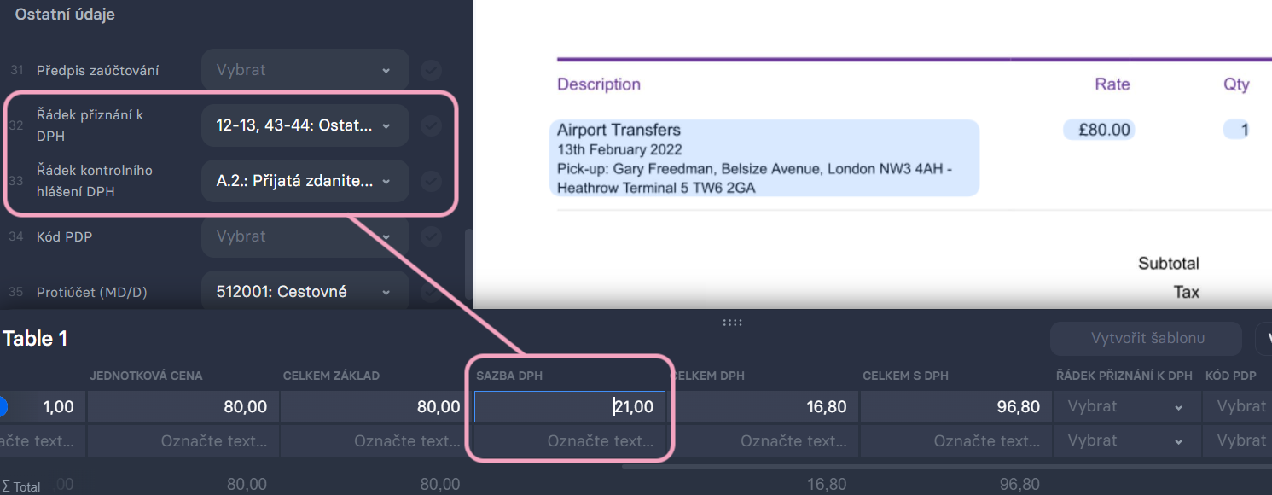Viewport: 1272px width, 495px height.
Task: Toggle checkmark beside Řádek kontrolního hlášení DPH
Action: (432, 181)
